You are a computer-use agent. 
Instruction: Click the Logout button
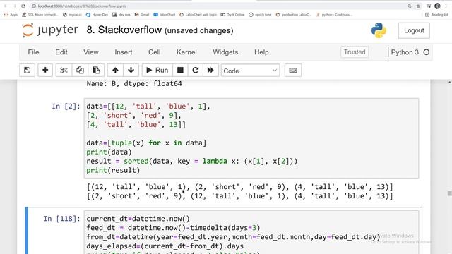point(414,30)
